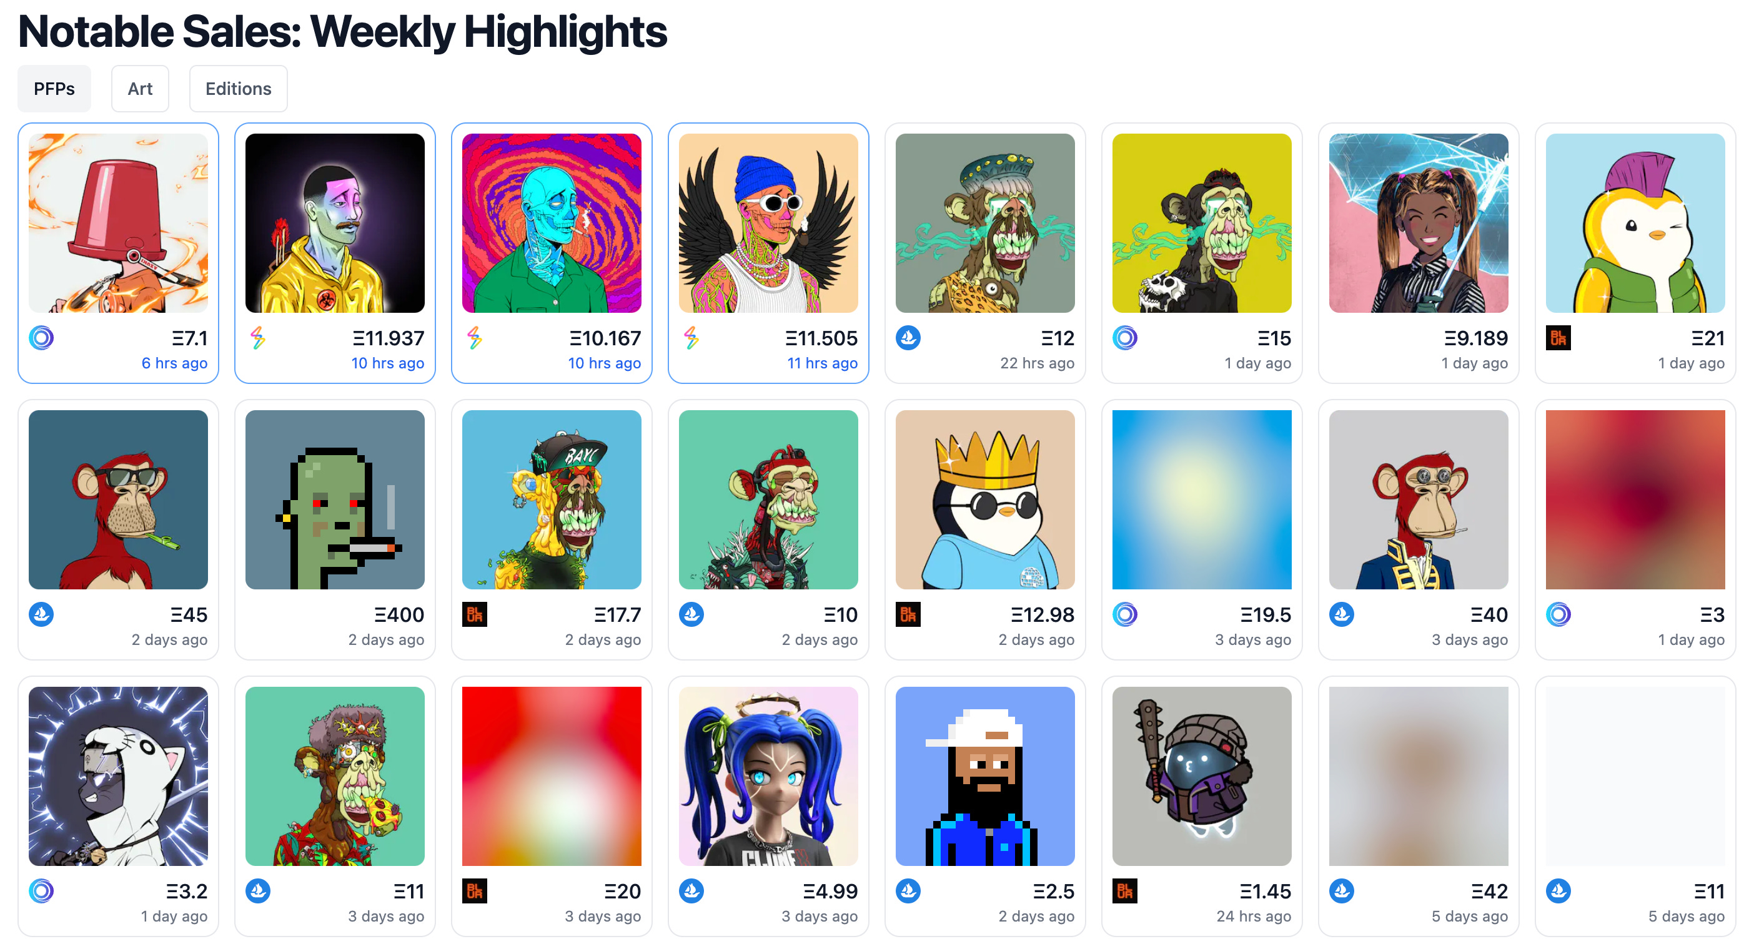Open the 10 hrs ago link under Ξ10.167
The height and width of the screenshot is (944, 1744).
pos(604,363)
